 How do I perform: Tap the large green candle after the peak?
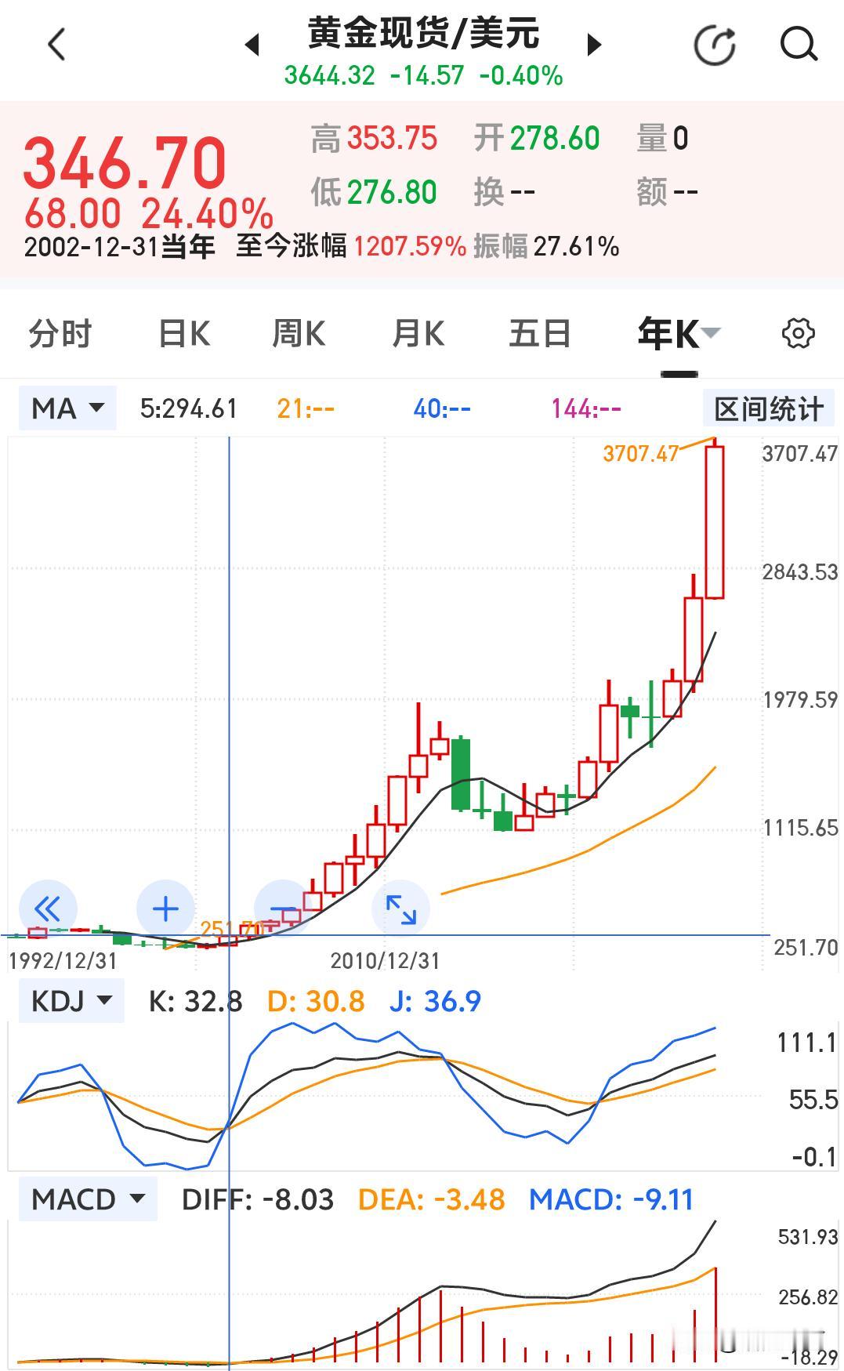(461, 774)
